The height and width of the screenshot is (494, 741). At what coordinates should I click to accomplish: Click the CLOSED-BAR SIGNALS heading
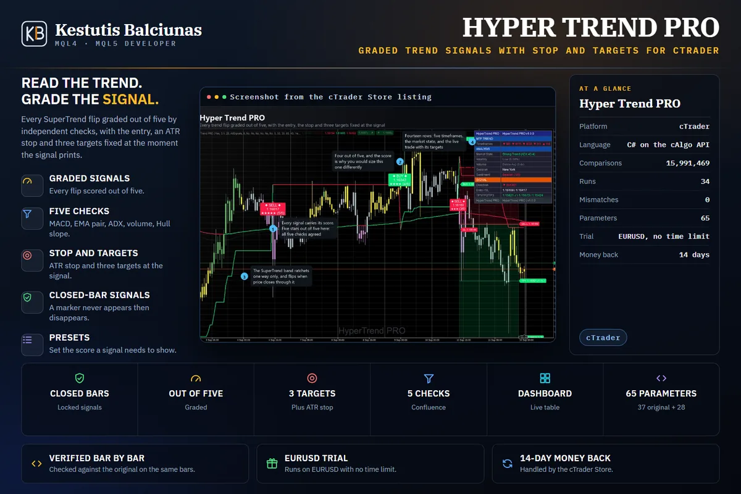pyautogui.click(x=100, y=295)
